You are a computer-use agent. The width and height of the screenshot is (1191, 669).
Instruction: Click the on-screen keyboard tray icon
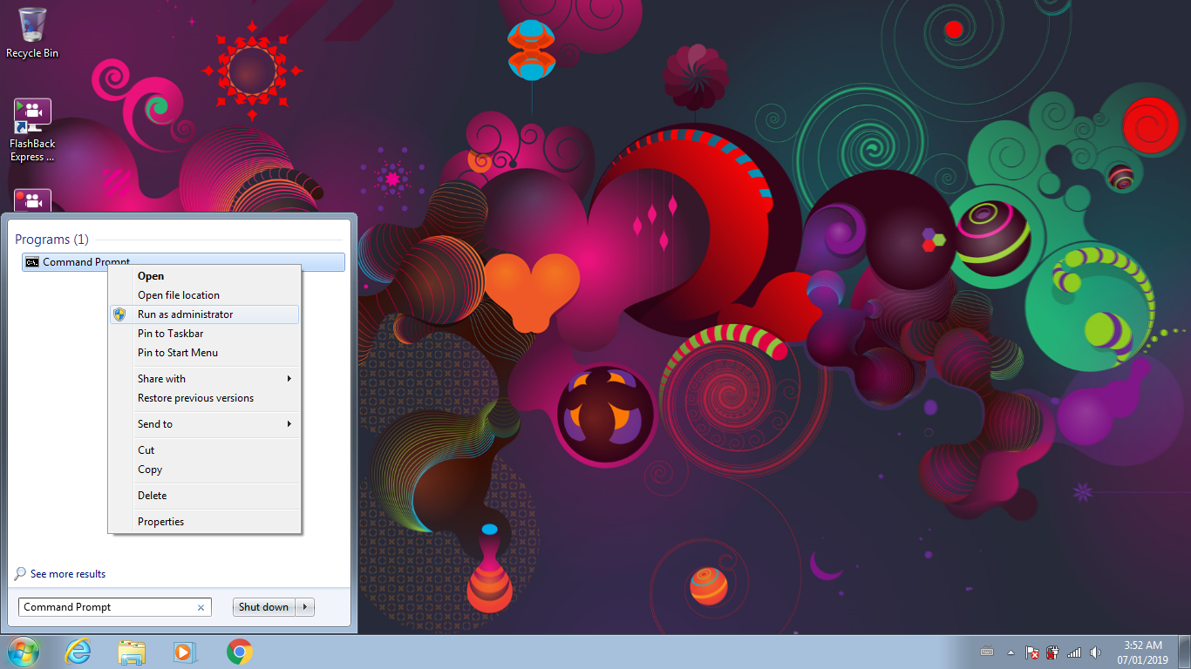click(987, 652)
